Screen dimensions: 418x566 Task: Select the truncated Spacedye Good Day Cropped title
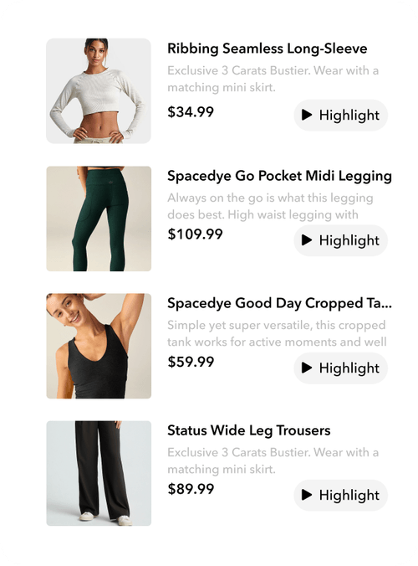tap(279, 303)
